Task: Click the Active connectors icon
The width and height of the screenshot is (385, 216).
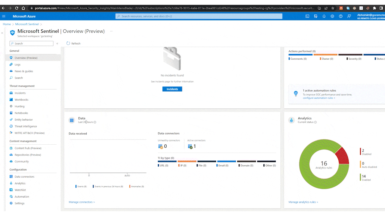Action: 190,146
